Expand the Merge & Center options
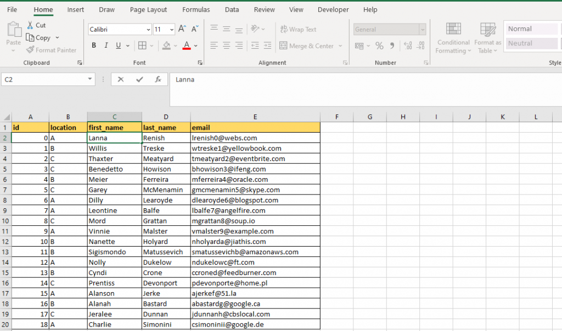The width and height of the screenshot is (562, 331). point(340,46)
